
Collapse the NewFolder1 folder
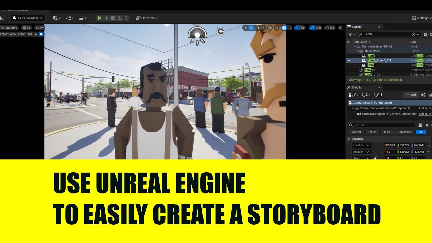(x=357, y=51)
